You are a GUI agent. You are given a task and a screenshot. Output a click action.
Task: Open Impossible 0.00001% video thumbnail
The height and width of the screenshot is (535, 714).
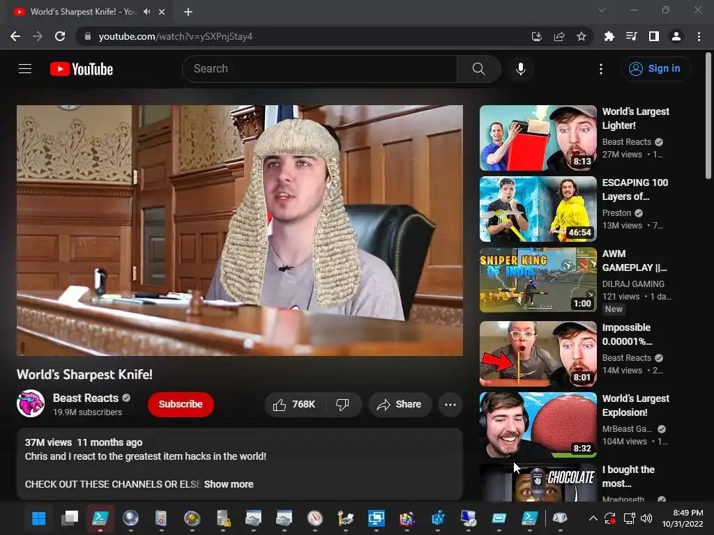click(538, 354)
